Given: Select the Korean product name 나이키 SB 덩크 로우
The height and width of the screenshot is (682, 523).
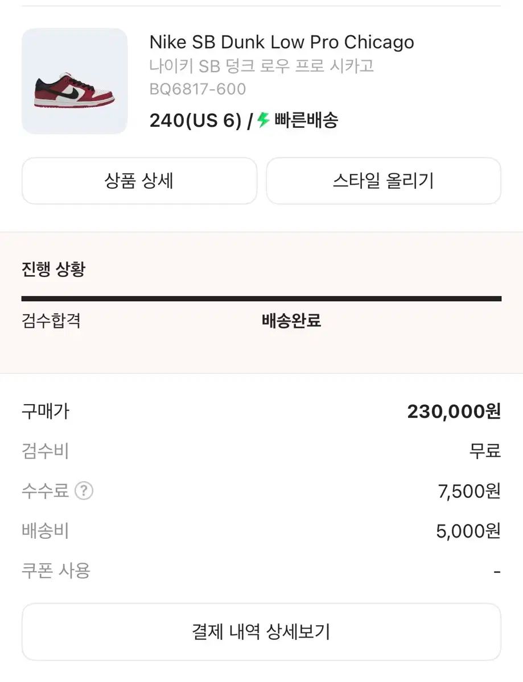Looking at the screenshot, I should click(x=262, y=66).
